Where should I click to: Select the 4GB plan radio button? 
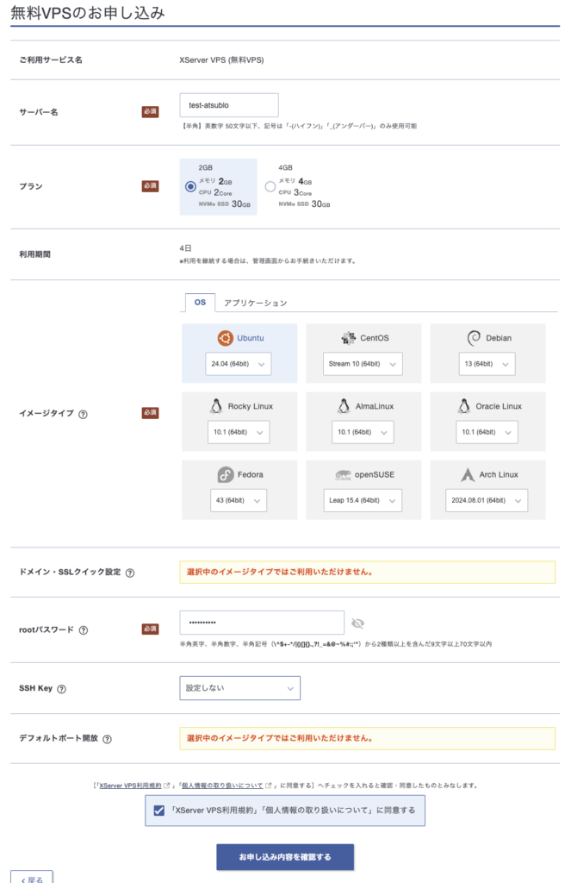[270, 186]
